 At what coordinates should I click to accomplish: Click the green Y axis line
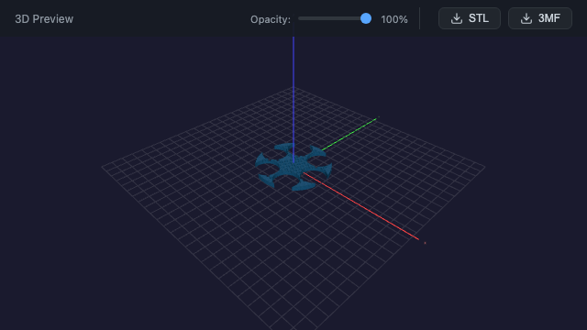[x=349, y=135]
